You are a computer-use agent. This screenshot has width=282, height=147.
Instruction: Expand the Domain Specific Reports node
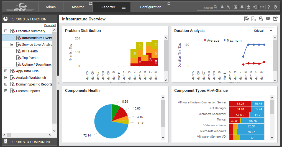(6, 84)
